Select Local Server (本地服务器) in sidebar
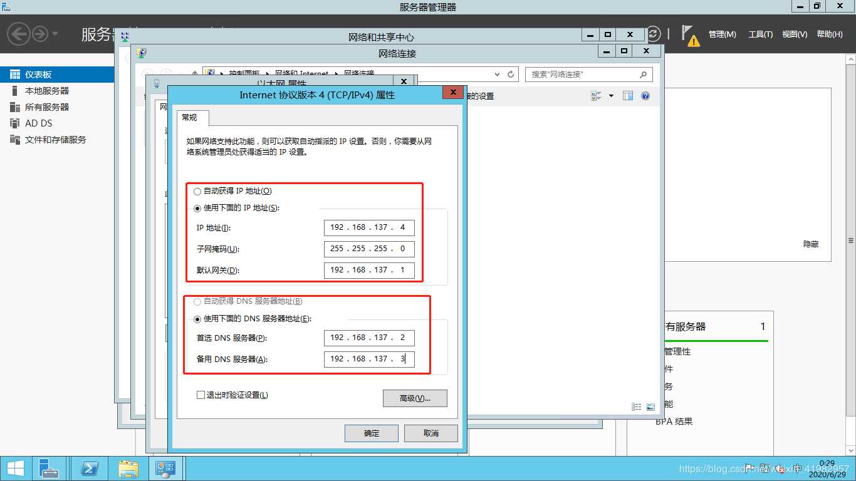Screen dimensions: 856x481 [57, 91]
